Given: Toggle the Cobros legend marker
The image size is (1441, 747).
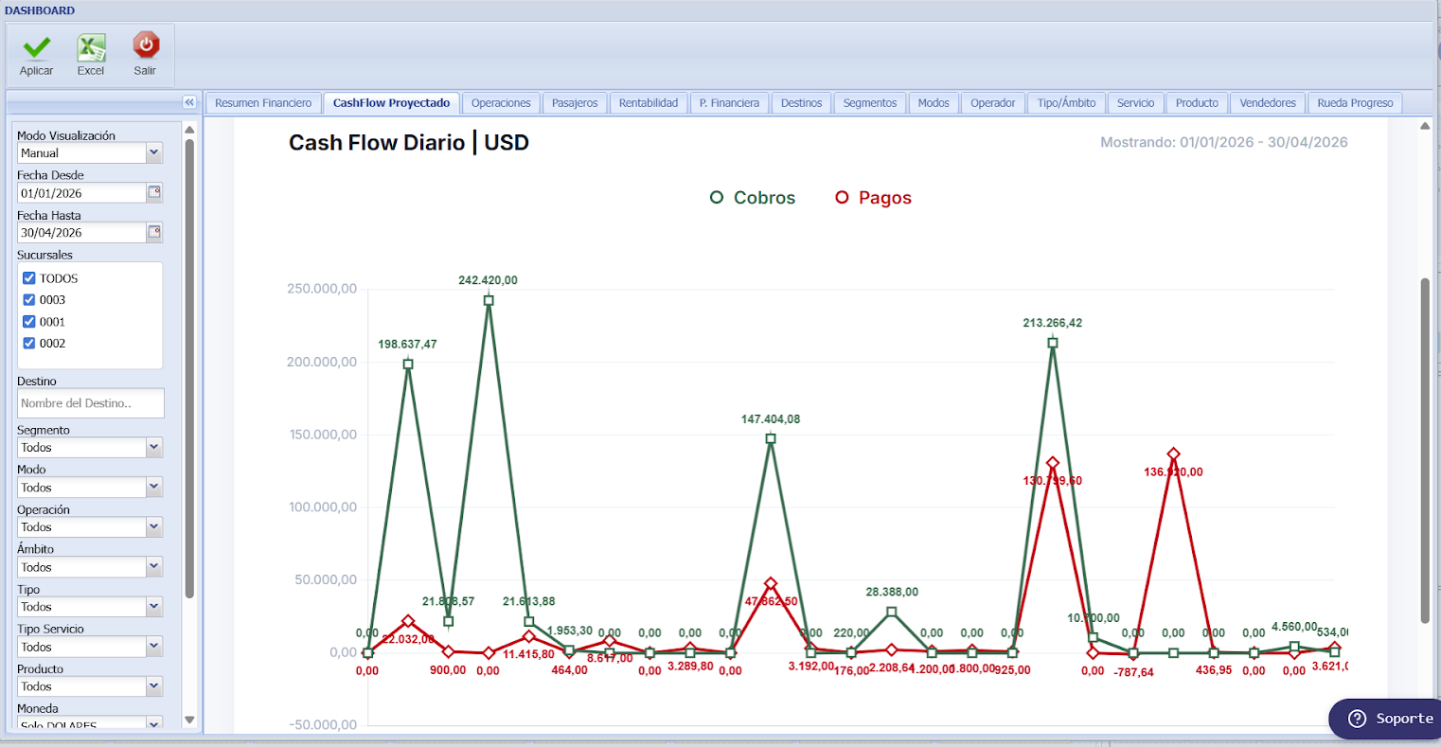Looking at the screenshot, I should [x=717, y=197].
